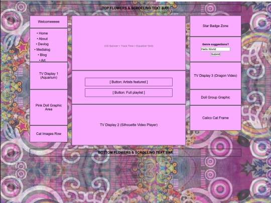The image size is (271, 203).
Task: Click the Star Badge Zone panel
Action: tap(215, 26)
